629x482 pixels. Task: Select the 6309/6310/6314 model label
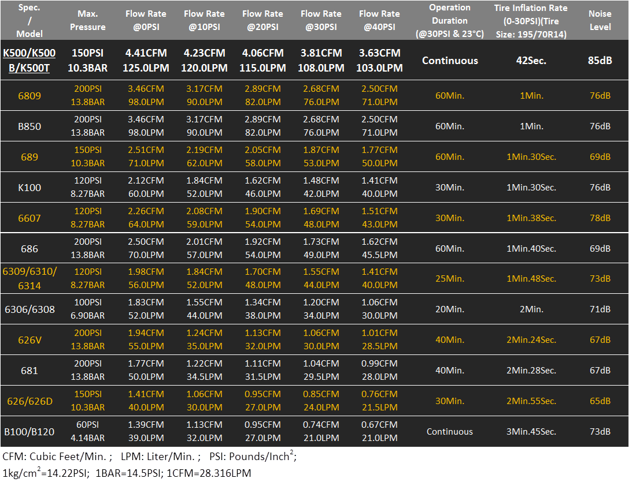[29, 278]
